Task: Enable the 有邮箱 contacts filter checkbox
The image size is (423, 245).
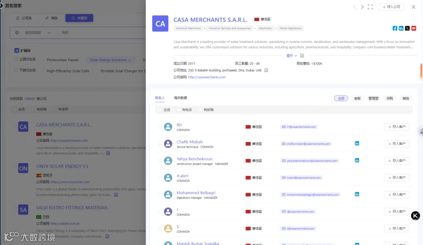Action: click(200, 110)
